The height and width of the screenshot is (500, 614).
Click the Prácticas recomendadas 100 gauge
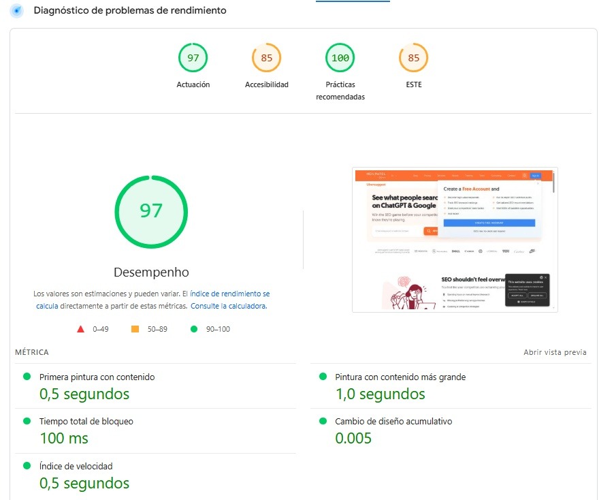[340, 58]
